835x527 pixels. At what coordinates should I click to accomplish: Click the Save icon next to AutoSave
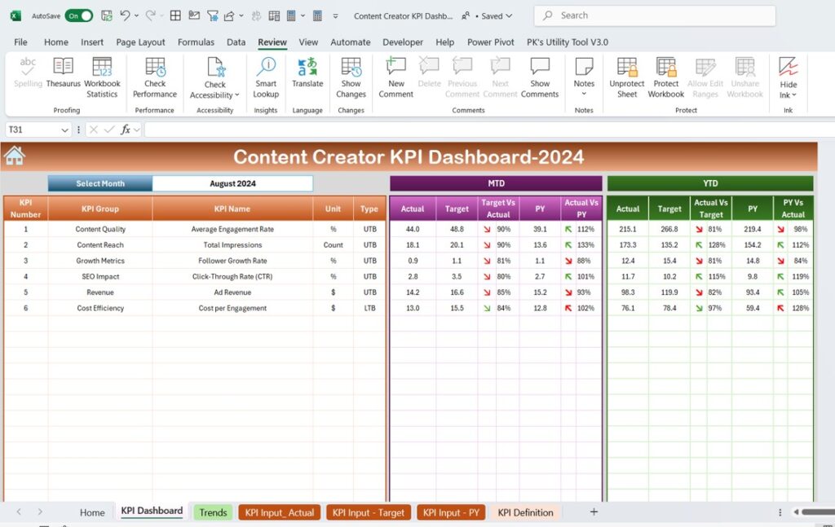click(107, 15)
